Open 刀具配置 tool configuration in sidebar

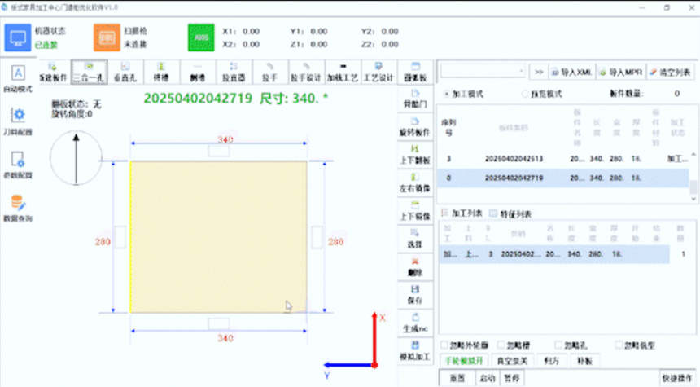[17, 121]
